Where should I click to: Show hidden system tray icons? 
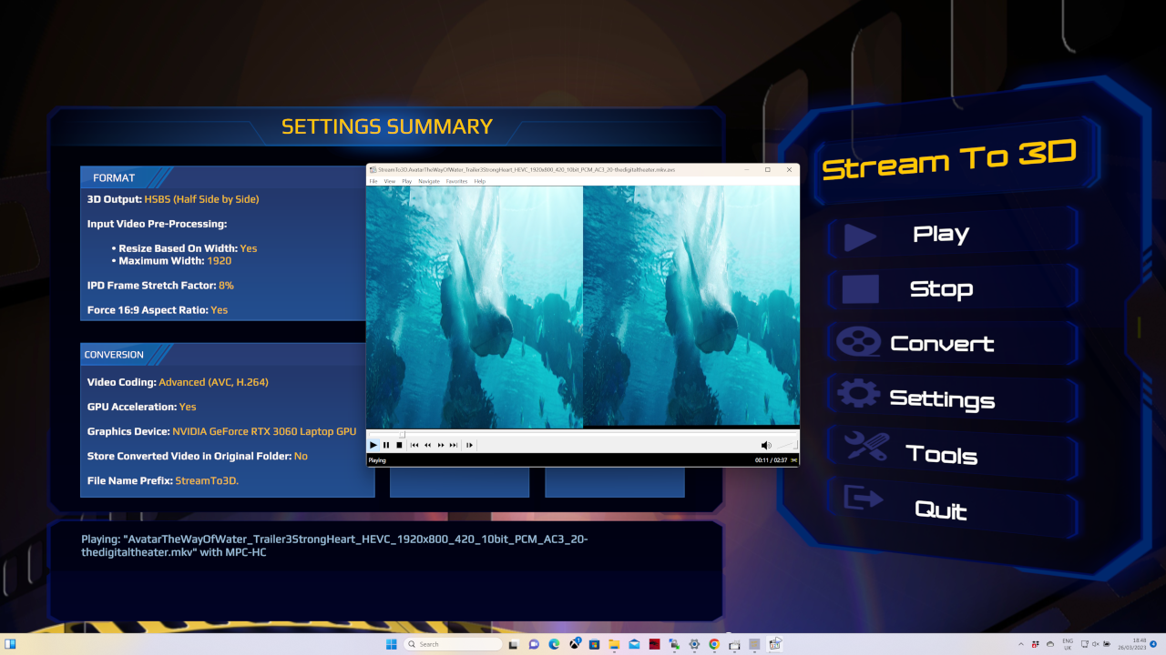tap(1020, 644)
